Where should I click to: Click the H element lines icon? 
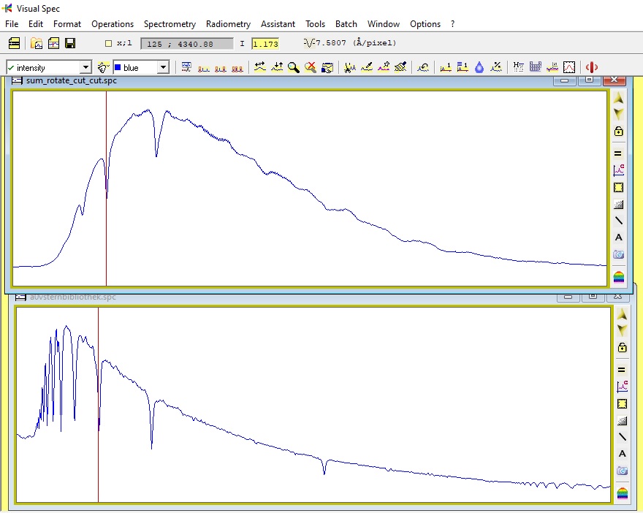518,67
